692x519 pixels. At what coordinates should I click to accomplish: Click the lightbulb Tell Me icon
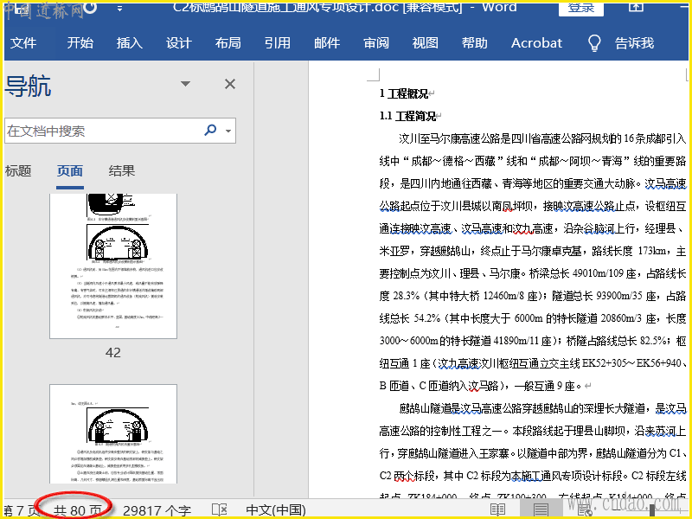point(594,42)
